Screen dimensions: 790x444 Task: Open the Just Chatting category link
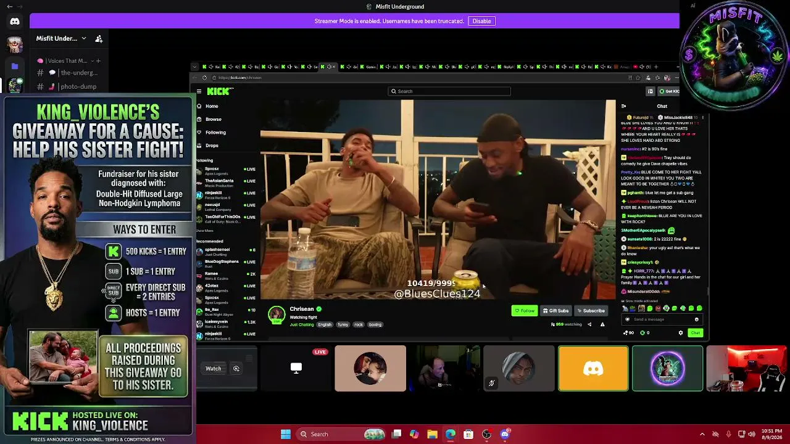tap(302, 325)
